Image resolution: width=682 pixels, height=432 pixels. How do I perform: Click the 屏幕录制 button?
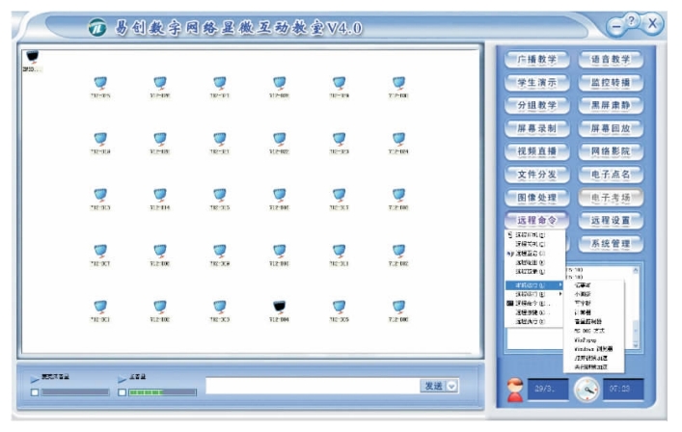pos(537,128)
